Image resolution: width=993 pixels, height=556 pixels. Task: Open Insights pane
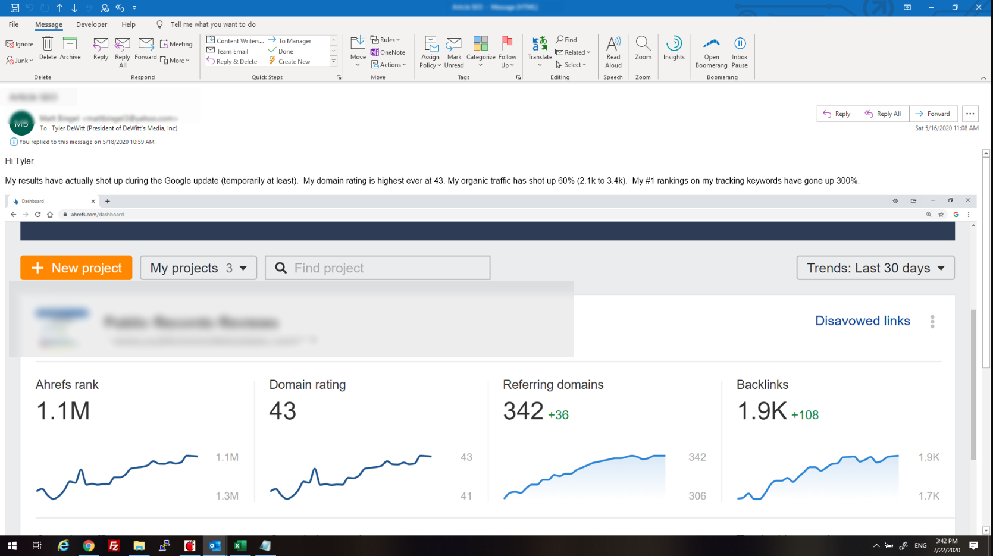[674, 49]
